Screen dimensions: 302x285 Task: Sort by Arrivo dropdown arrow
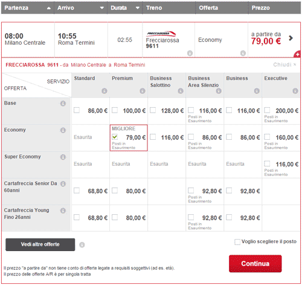coord(102,8)
